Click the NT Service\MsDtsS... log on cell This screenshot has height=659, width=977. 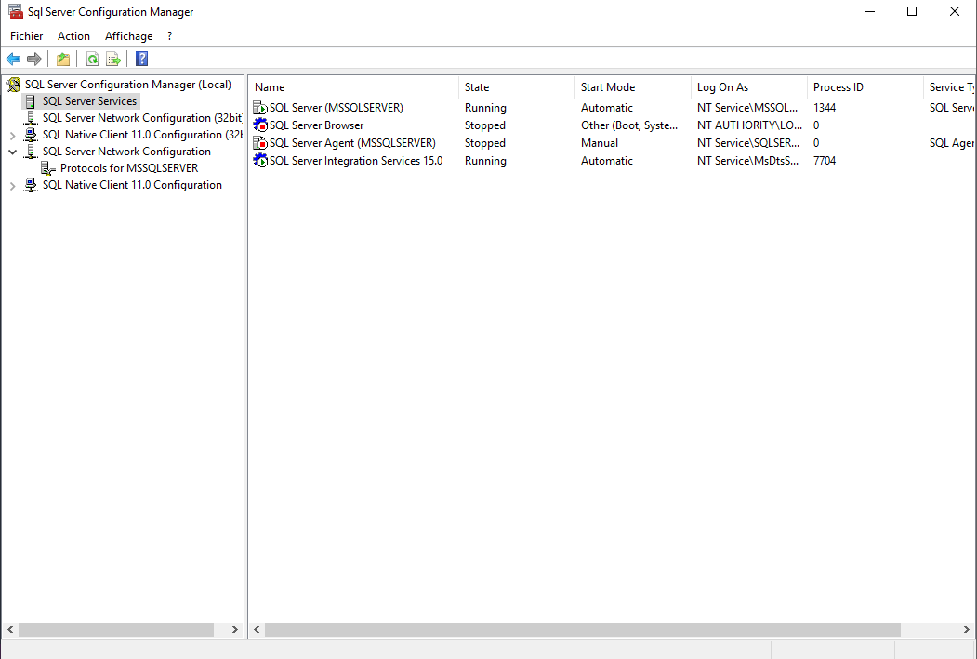747,161
